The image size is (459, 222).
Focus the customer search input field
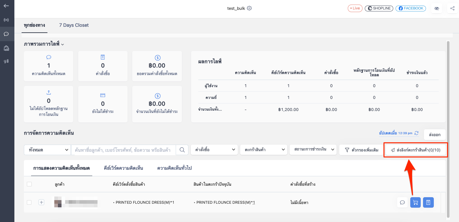(123, 150)
